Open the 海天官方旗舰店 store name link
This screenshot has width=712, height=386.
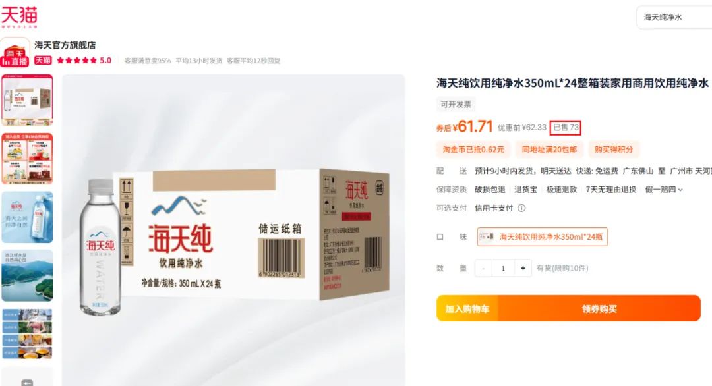(65, 45)
